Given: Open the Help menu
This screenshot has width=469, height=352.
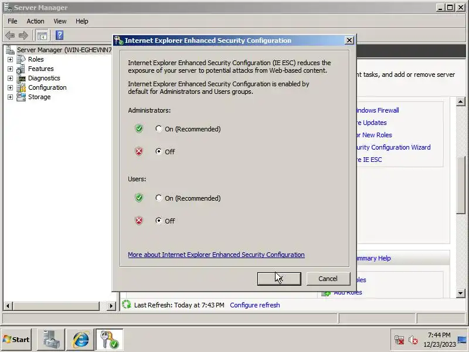Looking at the screenshot, I should click(x=81, y=21).
